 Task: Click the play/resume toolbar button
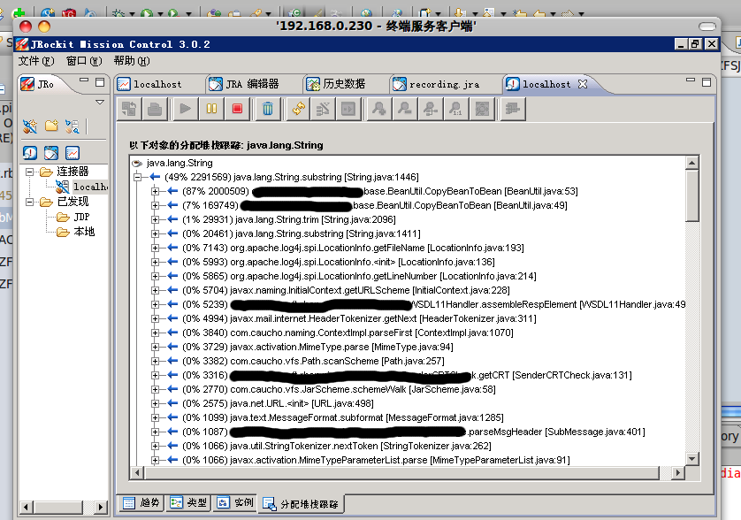tap(186, 109)
